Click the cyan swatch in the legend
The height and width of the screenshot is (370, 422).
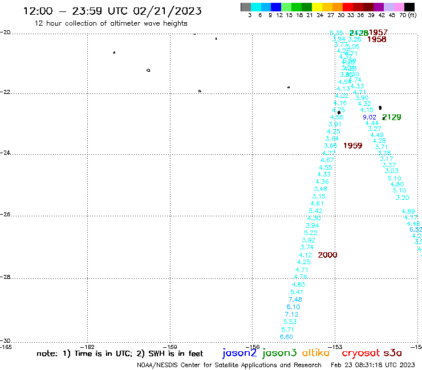point(256,7)
